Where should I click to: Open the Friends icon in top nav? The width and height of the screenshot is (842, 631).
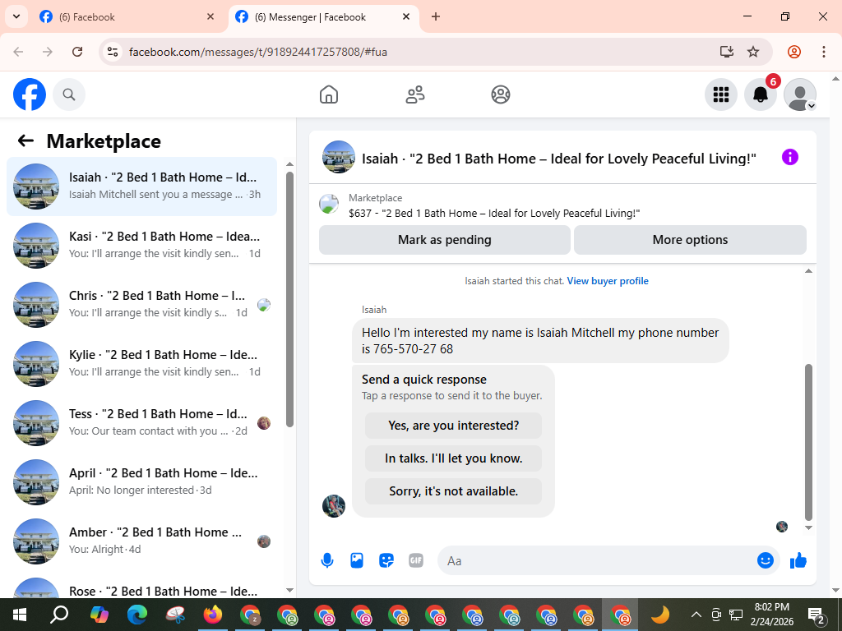(x=414, y=94)
